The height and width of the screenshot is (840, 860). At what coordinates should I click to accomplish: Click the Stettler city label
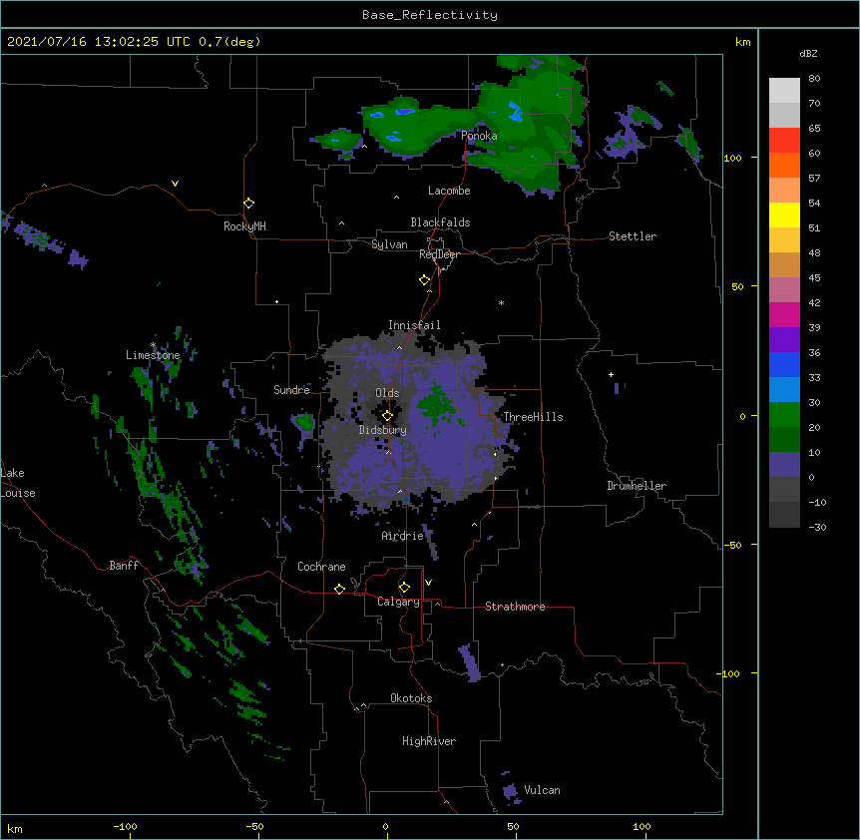click(633, 236)
